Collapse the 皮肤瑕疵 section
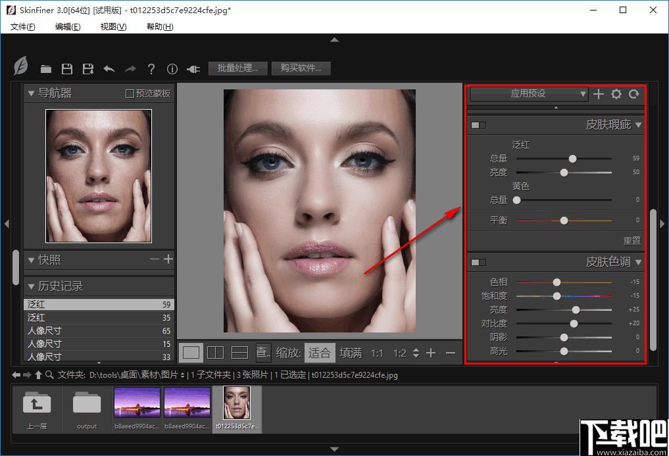Image resolution: width=669 pixels, height=456 pixels. [638, 125]
